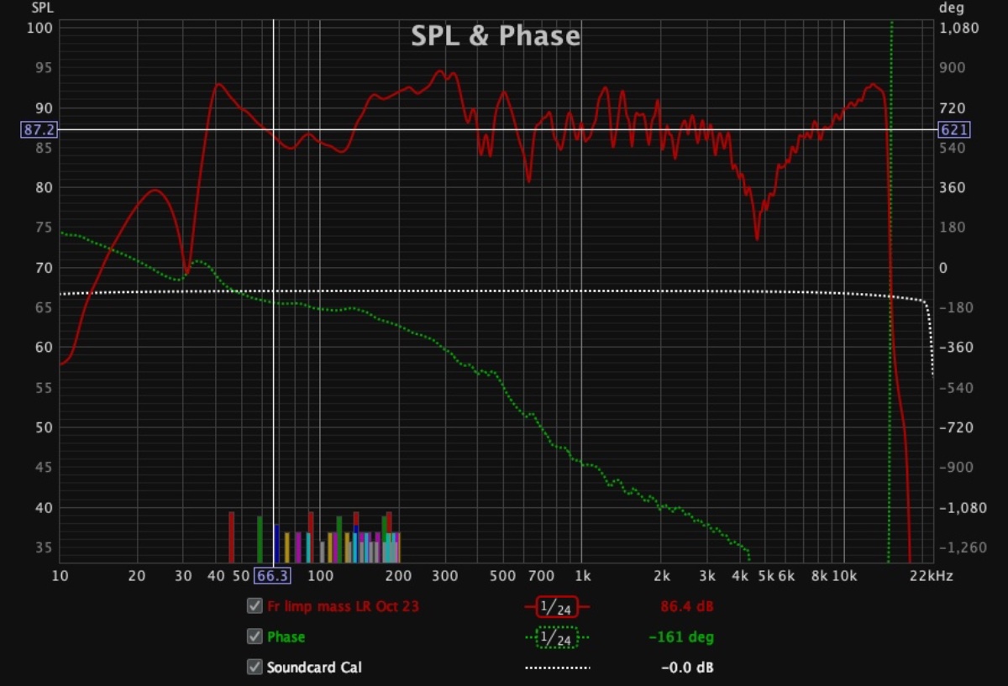Click the SPL & Phase graph title
Viewport: 1008px width, 686px height.
(495, 36)
